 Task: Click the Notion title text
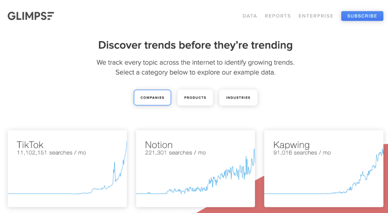click(159, 145)
